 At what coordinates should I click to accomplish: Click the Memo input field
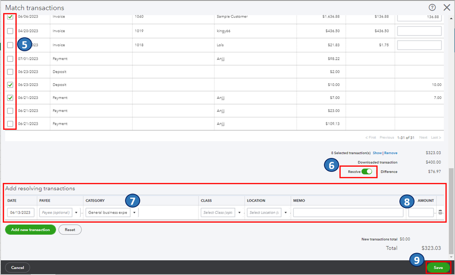click(x=348, y=213)
